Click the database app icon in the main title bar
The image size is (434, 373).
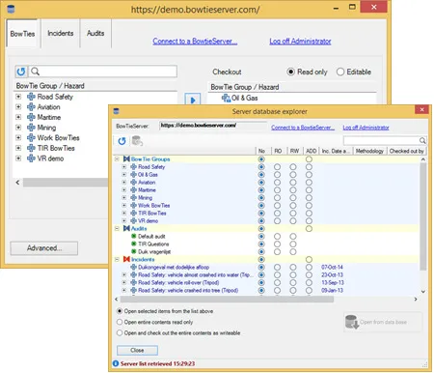[11, 9]
